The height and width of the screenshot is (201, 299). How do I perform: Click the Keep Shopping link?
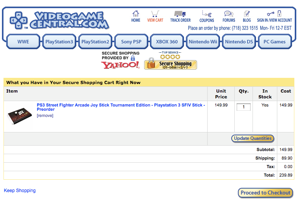click(20, 191)
